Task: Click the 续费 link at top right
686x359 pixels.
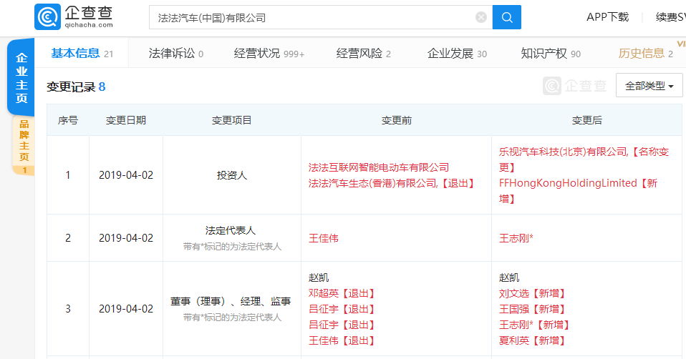Action: 670,17
